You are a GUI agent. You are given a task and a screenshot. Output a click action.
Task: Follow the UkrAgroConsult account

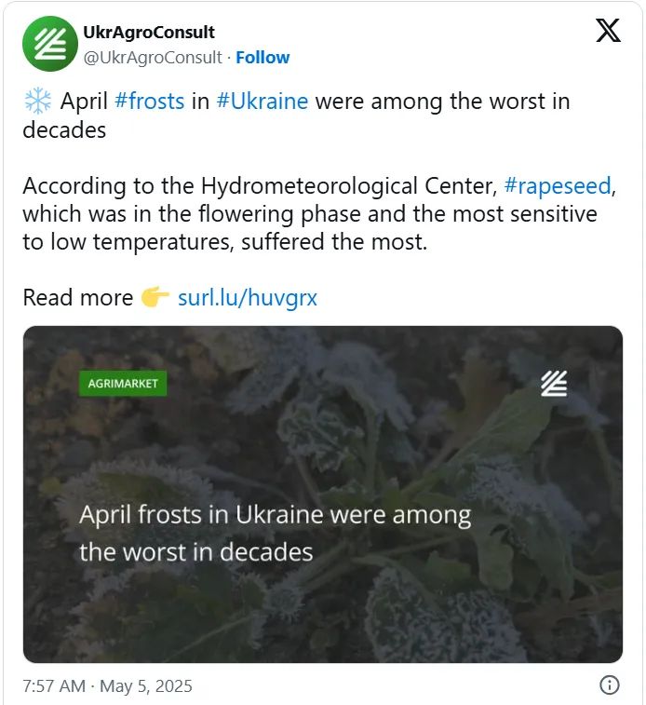point(262,57)
